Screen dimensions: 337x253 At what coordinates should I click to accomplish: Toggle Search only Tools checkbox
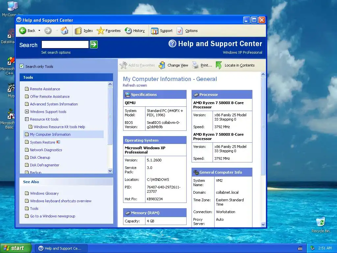[x=21, y=66]
